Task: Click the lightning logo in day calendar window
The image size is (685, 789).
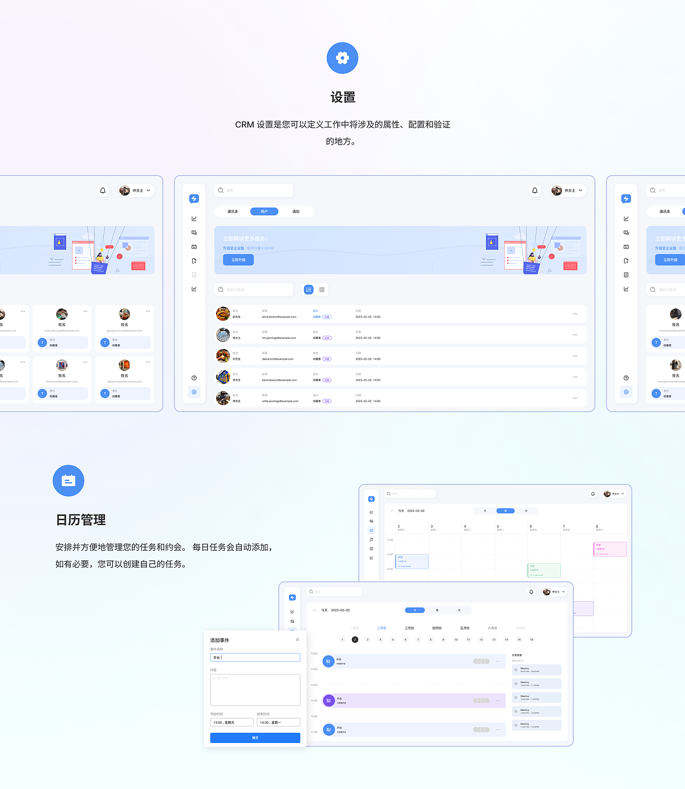Action: [292, 597]
